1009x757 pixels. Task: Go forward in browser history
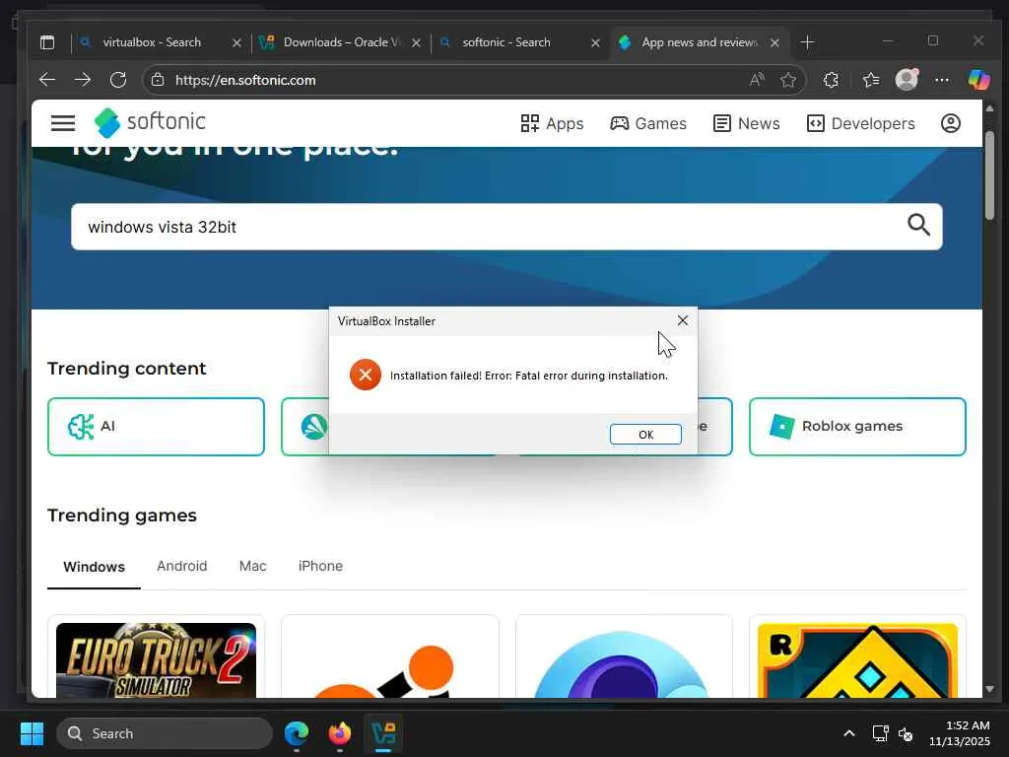[83, 80]
